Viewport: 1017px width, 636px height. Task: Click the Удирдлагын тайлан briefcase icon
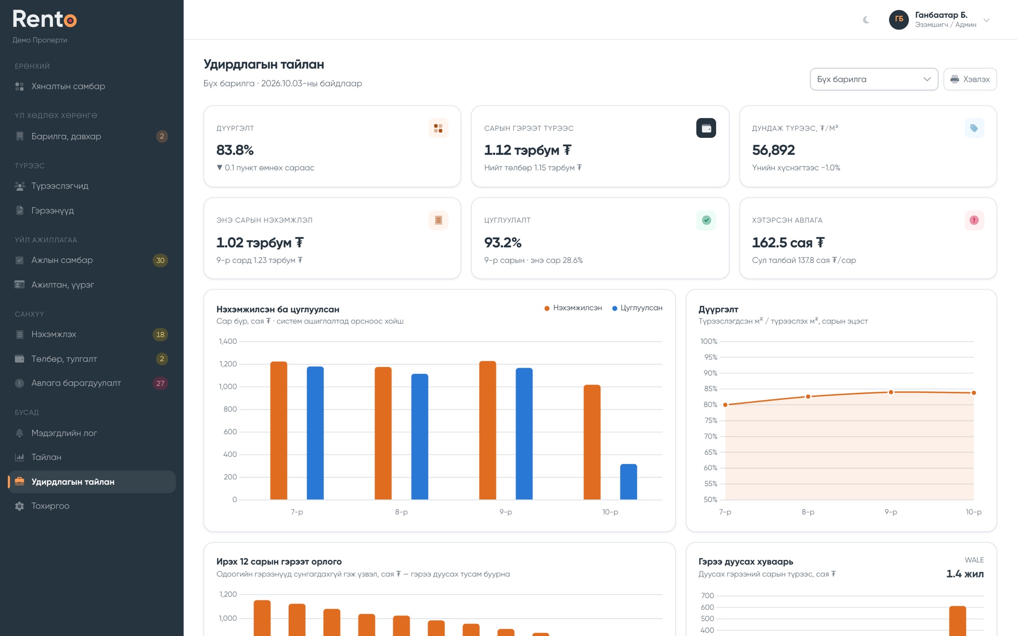tap(19, 481)
